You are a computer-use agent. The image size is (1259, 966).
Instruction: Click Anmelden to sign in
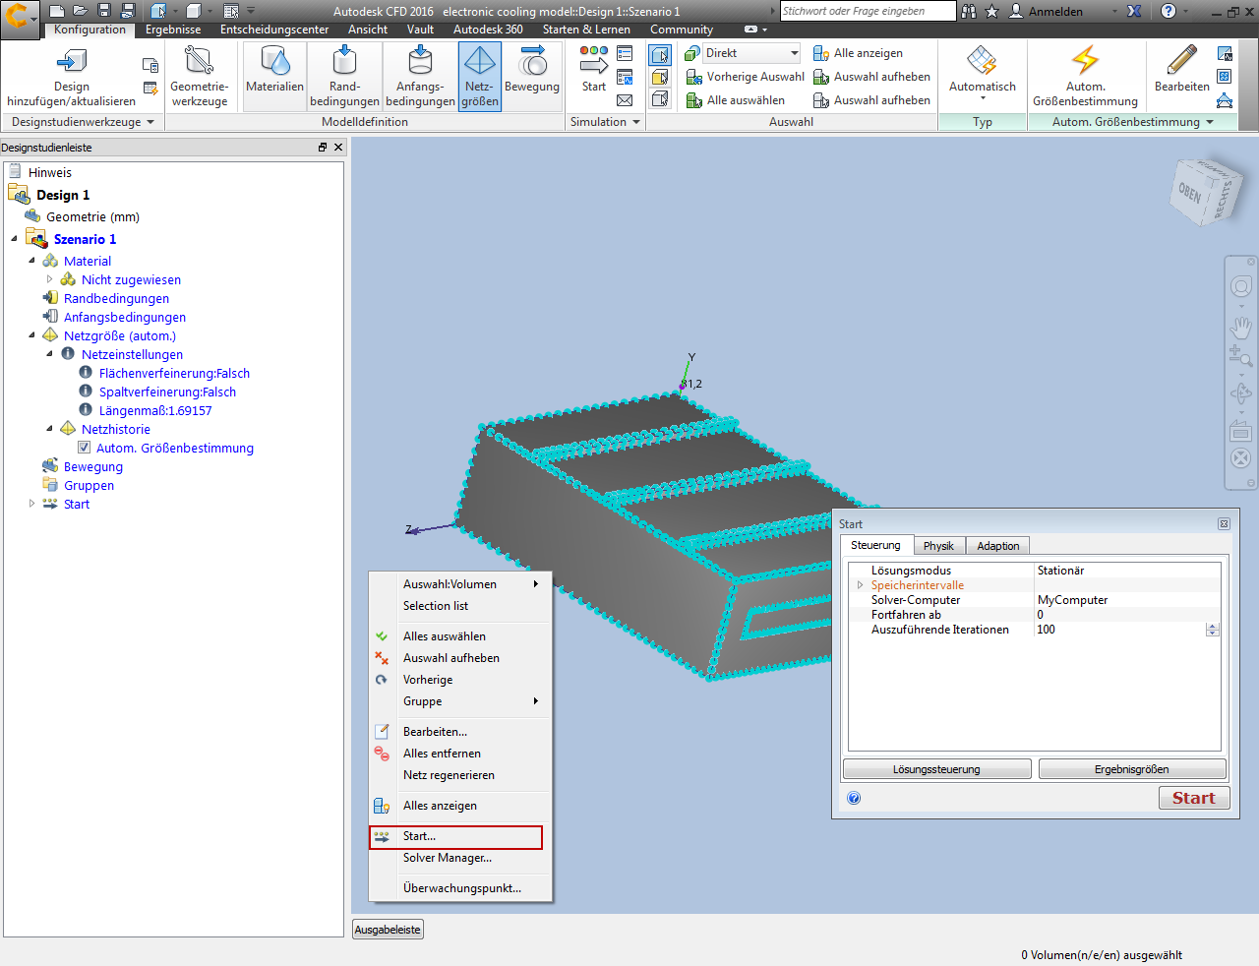(1055, 11)
